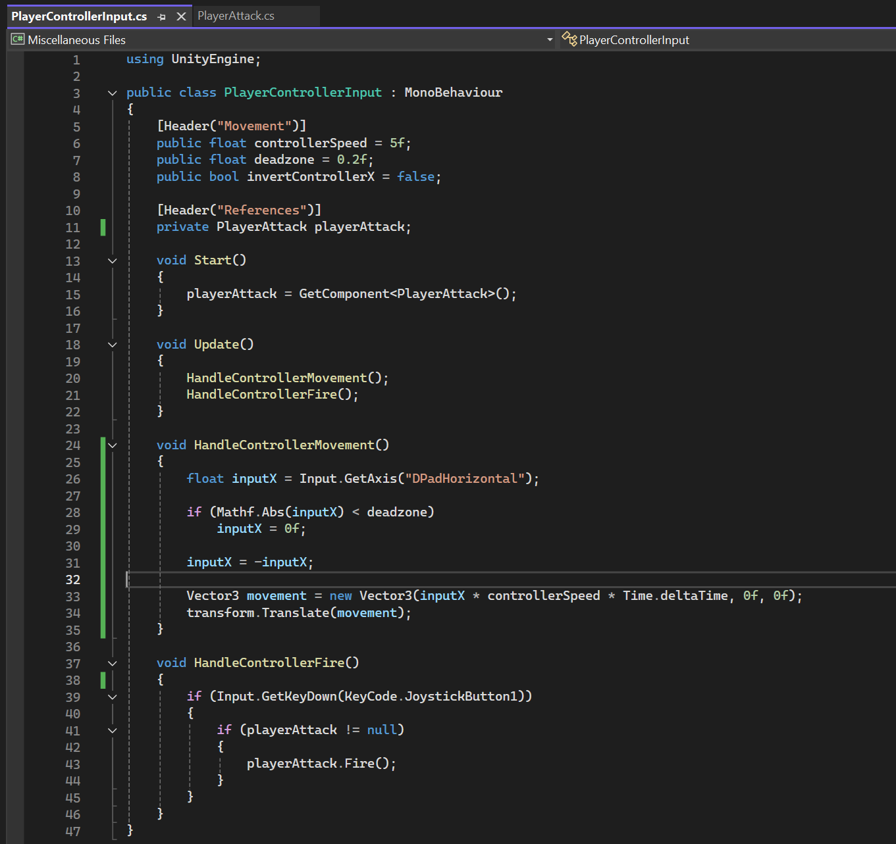
Task: Place cursor on the "DPadHorizontal" string
Action: (464, 479)
